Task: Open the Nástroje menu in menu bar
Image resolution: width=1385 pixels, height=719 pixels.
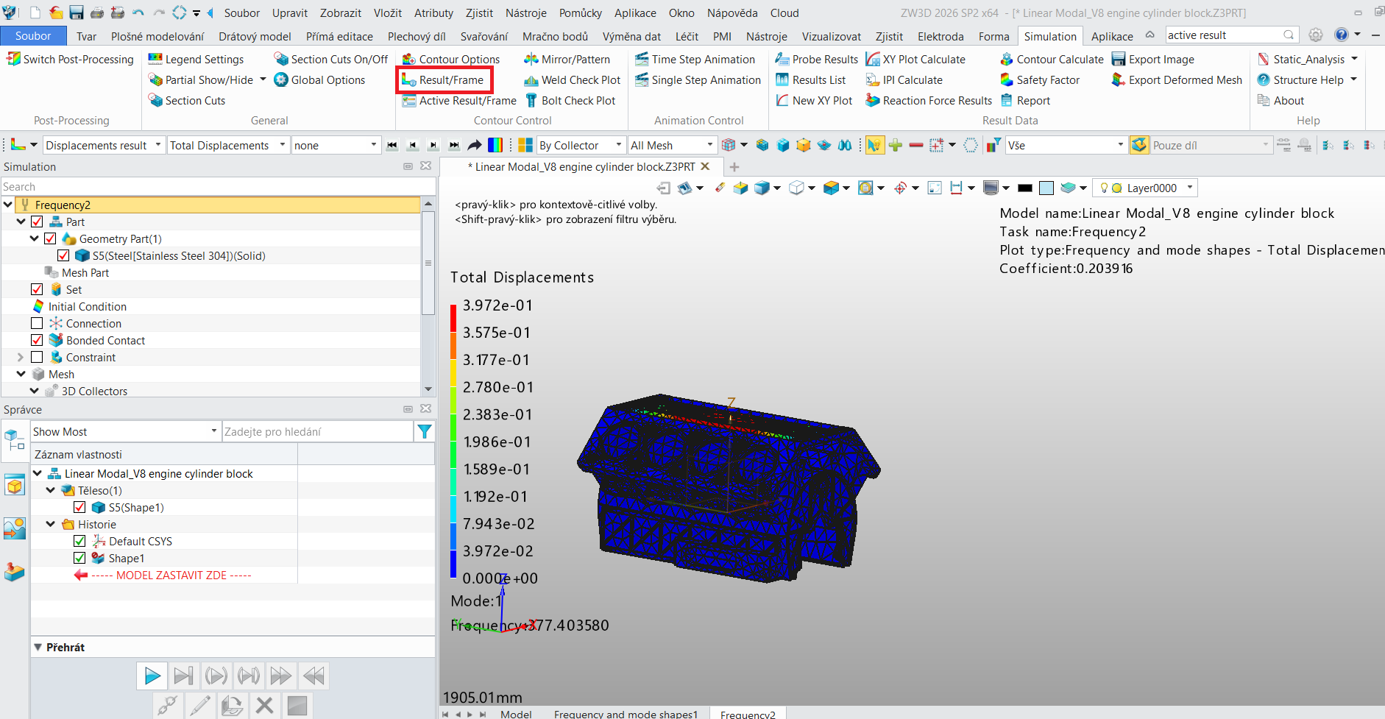Action: 525,13
